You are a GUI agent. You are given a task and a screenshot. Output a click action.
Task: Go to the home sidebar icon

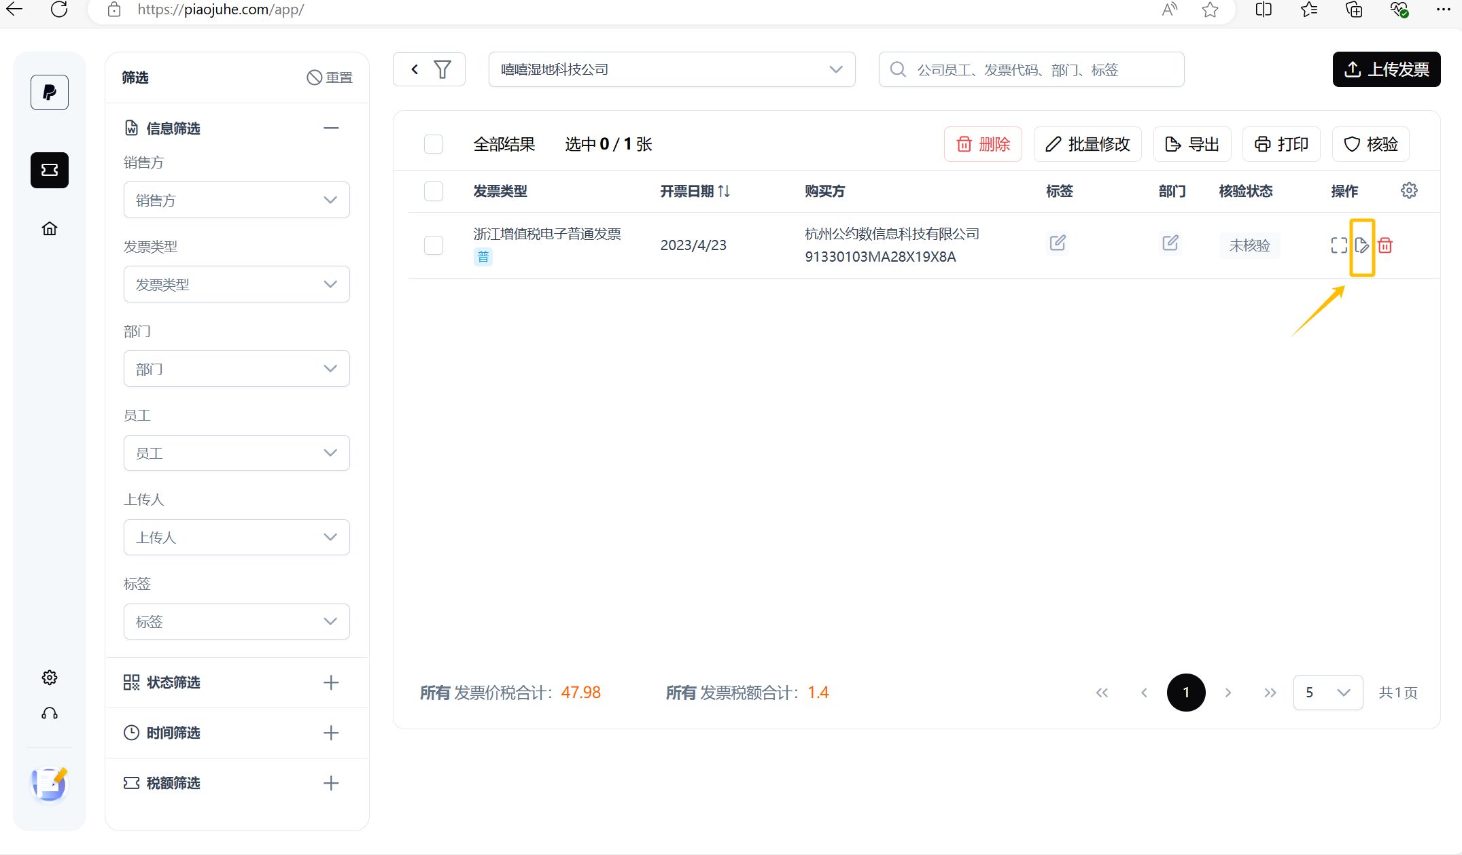pyautogui.click(x=49, y=228)
